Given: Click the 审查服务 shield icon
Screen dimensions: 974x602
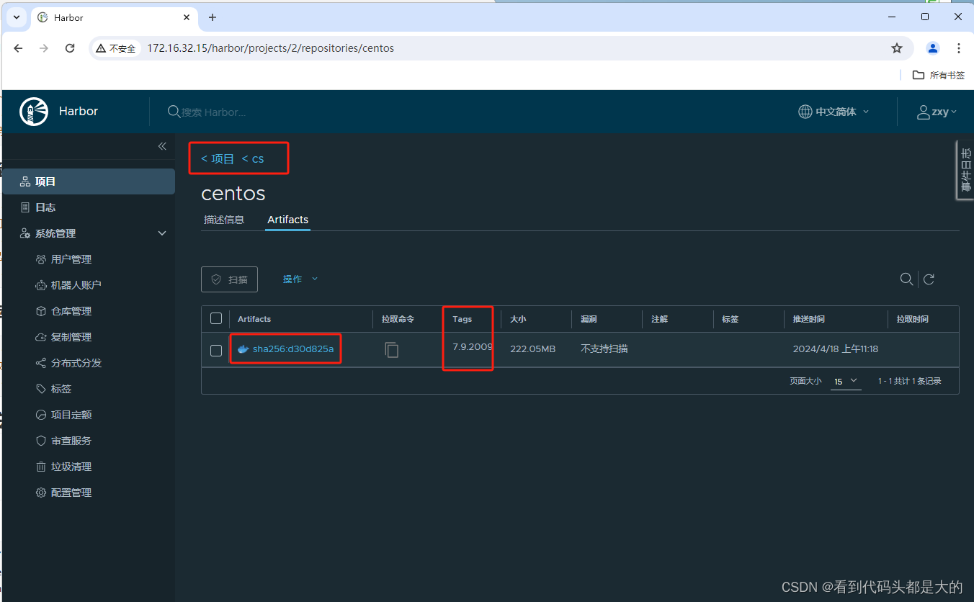Looking at the screenshot, I should pyautogui.click(x=41, y=441).
